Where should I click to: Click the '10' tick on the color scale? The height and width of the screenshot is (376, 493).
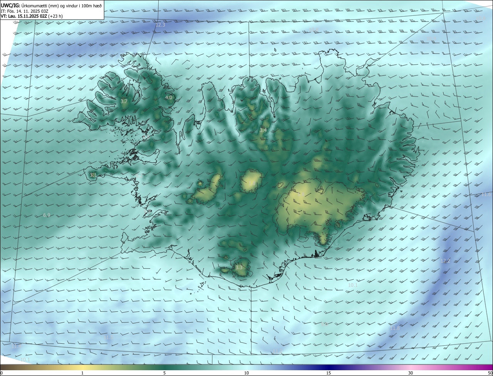[246, 373]
